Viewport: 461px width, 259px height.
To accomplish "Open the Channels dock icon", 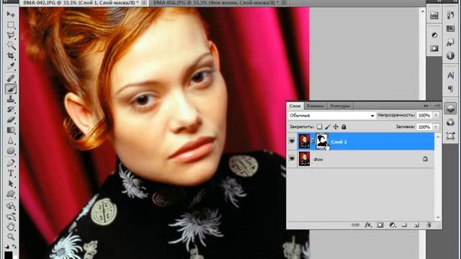I will (x=450, y=122).
